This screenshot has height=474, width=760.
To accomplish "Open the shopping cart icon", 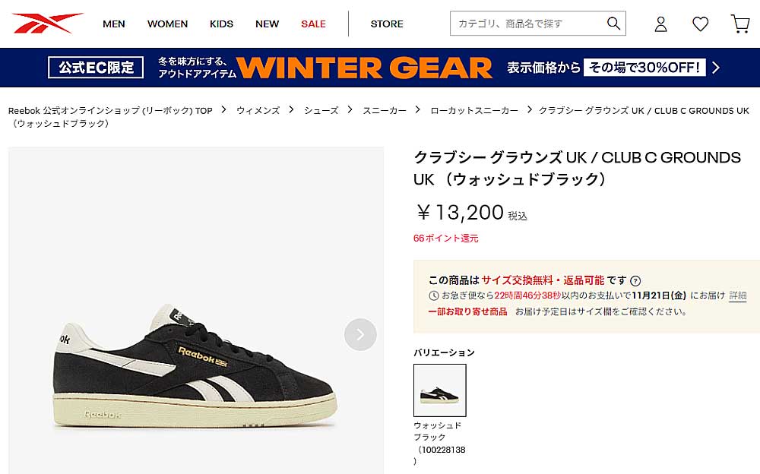I will pos(739,24).
